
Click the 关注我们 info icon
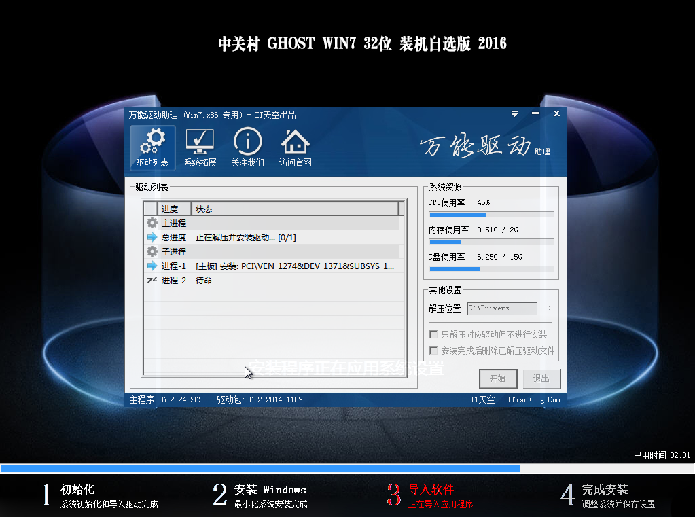tap(247, 148)
